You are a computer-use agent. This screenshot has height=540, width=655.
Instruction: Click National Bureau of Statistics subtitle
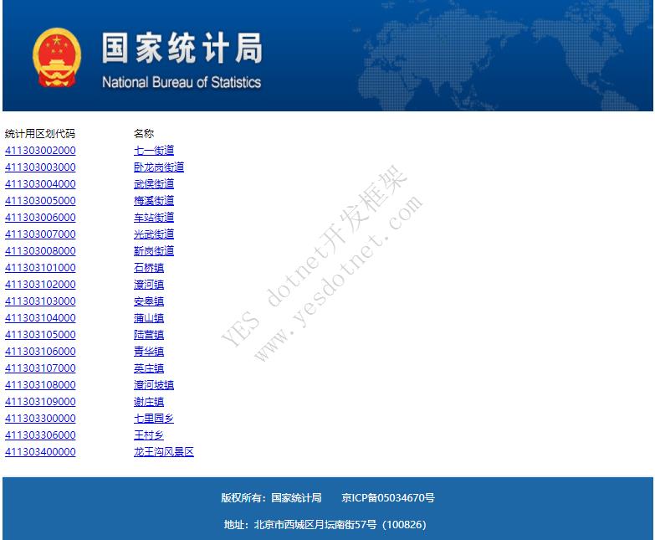(x=182, y=82)
